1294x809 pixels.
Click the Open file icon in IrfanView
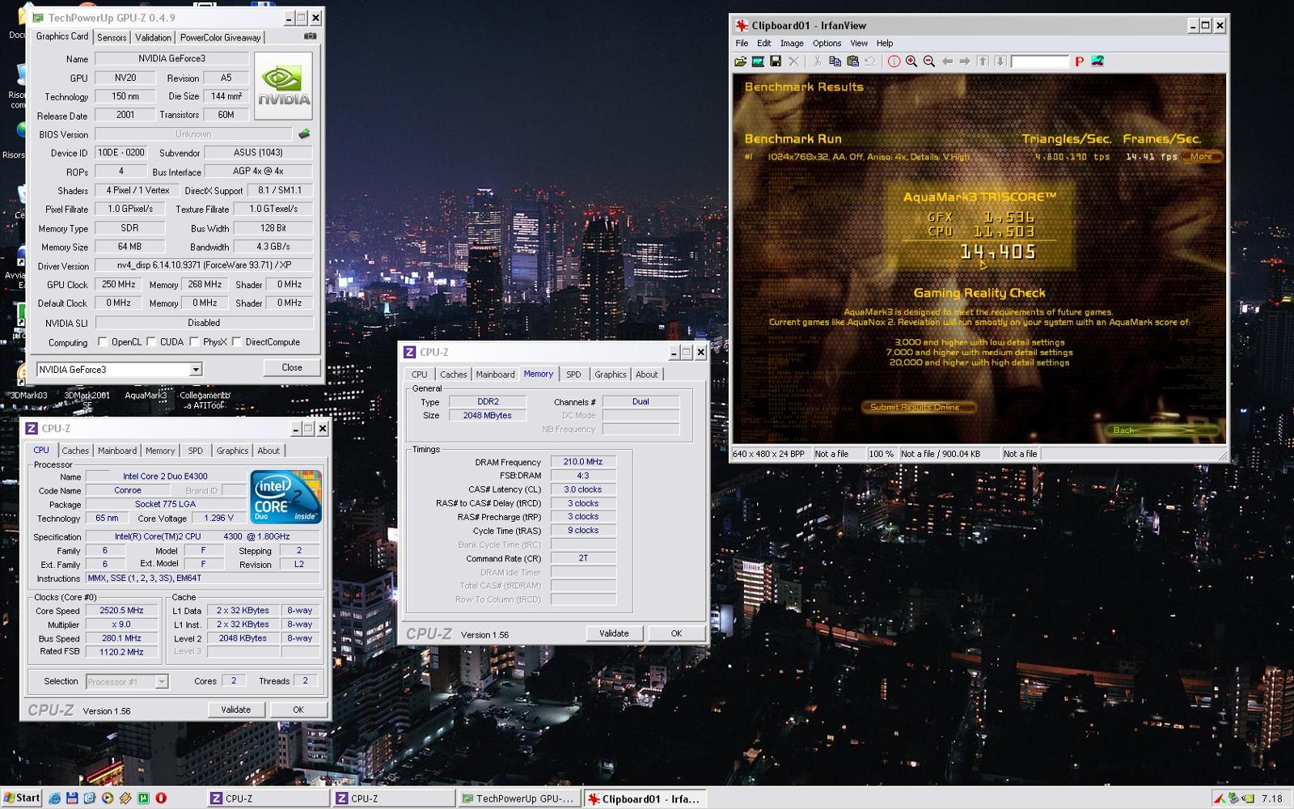coord(740,61)
